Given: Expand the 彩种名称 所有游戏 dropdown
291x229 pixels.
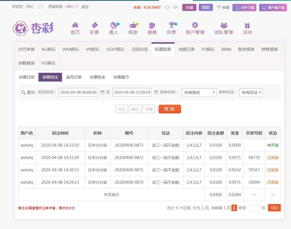Looking at the screenshot, I should tap(199, 93).
